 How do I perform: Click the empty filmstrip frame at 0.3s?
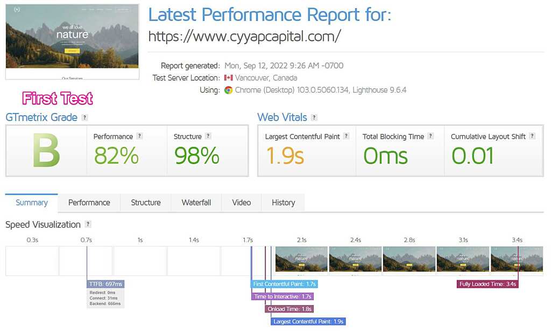tap(32, 261)
